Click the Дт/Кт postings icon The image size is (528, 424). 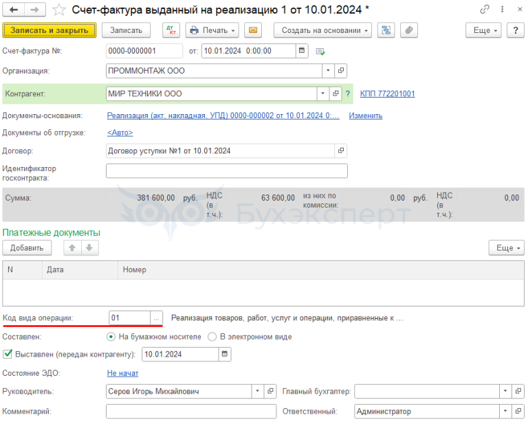[x=170, y=30]
